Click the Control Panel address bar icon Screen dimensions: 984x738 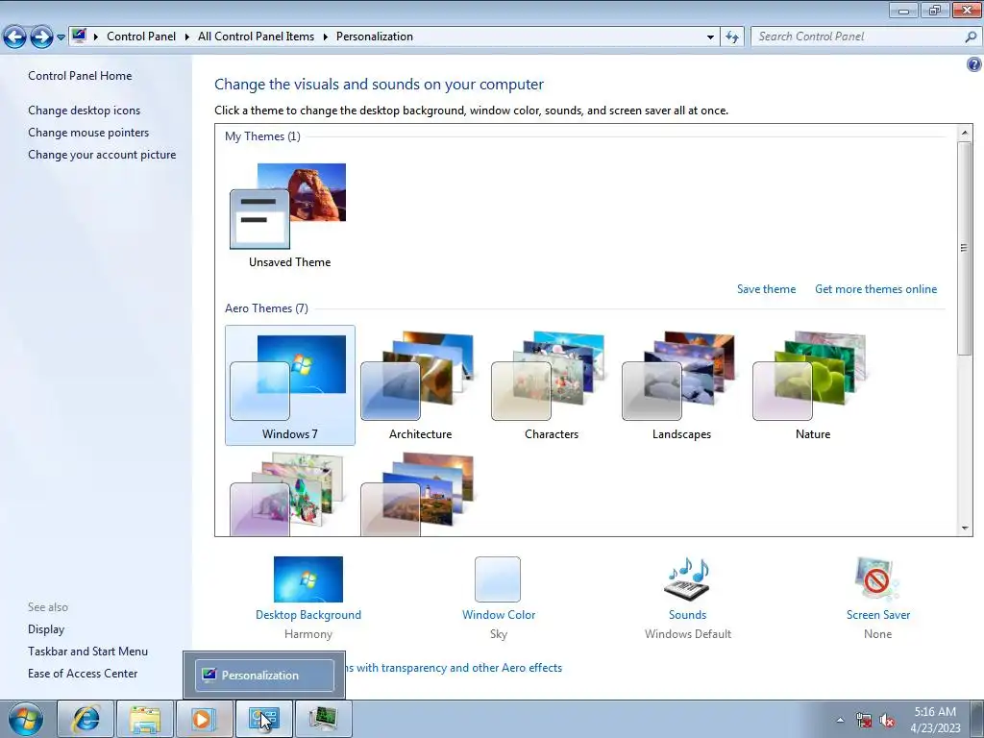[x=79, y=36]
